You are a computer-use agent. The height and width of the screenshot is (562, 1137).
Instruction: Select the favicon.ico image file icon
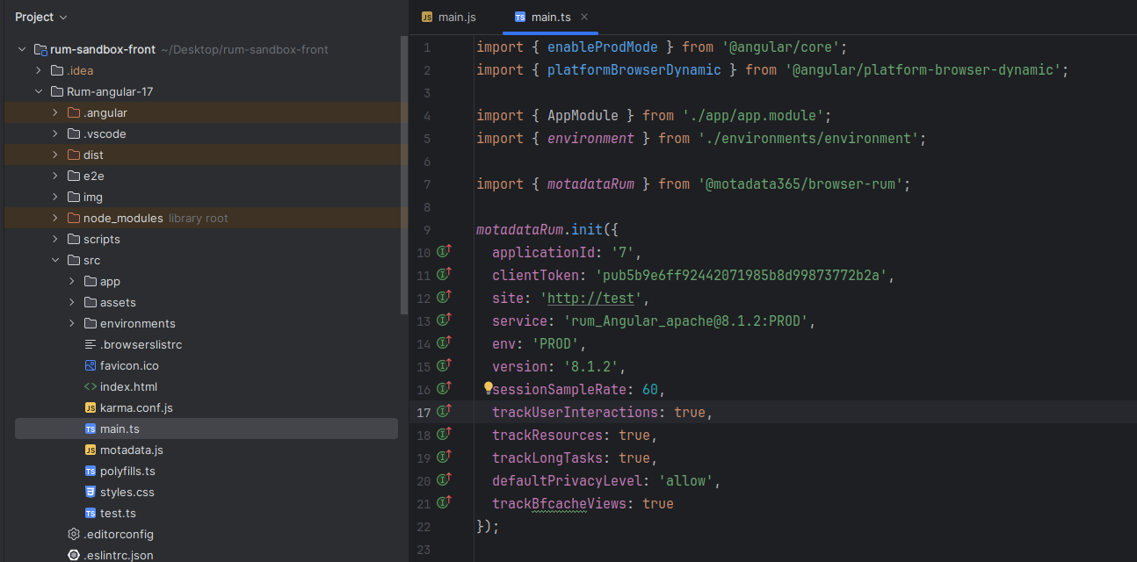[91, 365]
